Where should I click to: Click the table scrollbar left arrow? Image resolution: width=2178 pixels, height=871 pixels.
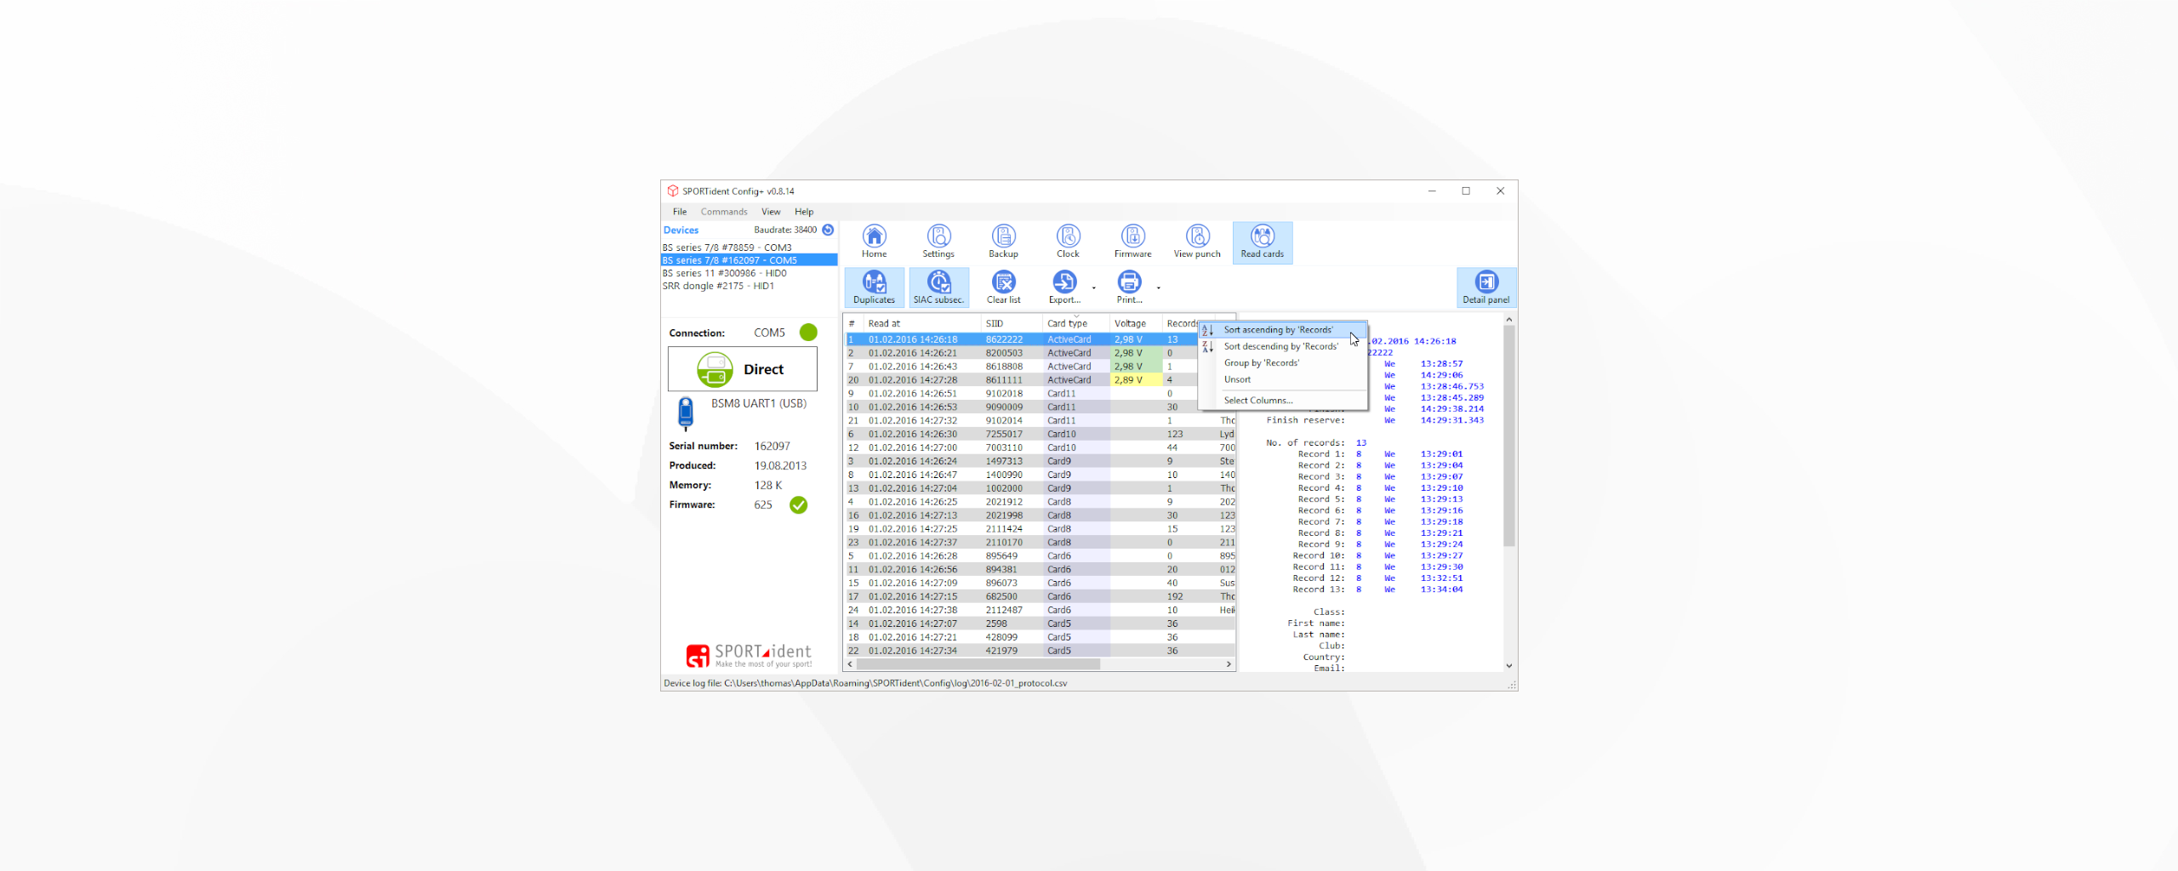pyautogui.click(x=850, y=664)
